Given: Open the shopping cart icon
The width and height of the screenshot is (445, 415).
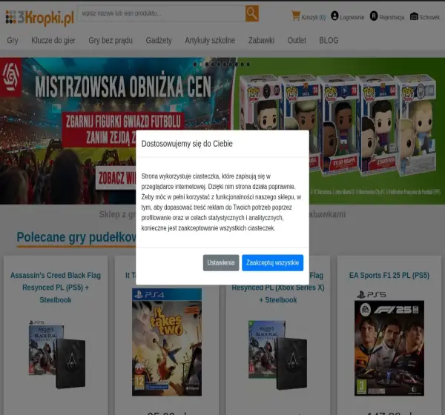Looking at the screenshot, I should (x=295, y=16).
